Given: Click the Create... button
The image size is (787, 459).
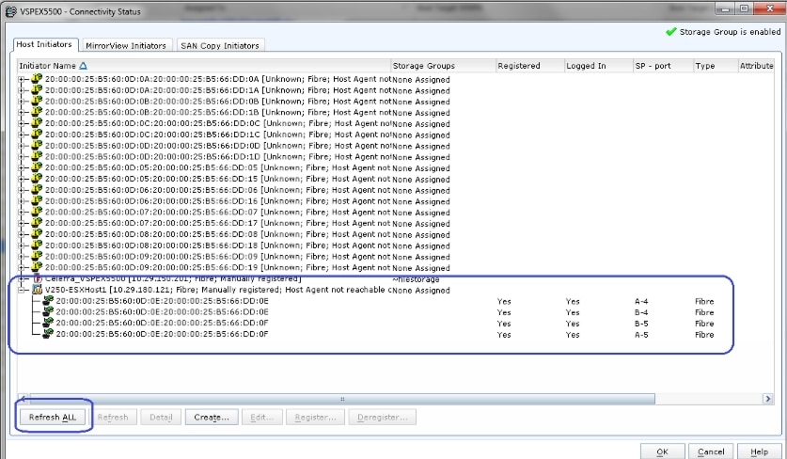Looking at the screenshot, I should click(x=212, y=417).
